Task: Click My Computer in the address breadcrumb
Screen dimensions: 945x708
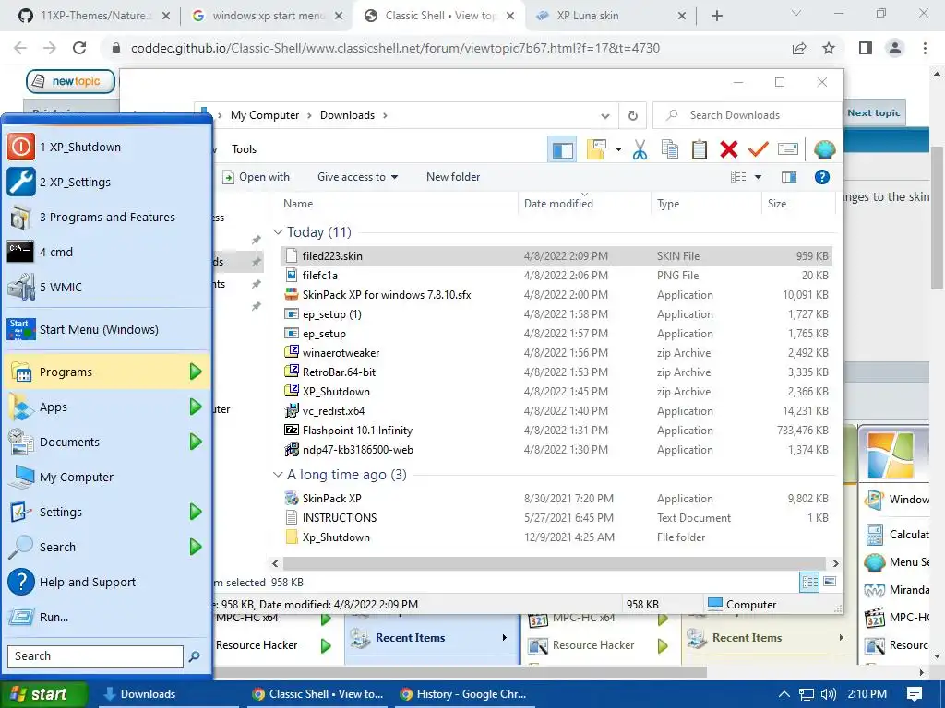Action: click(x=265, y=115)
